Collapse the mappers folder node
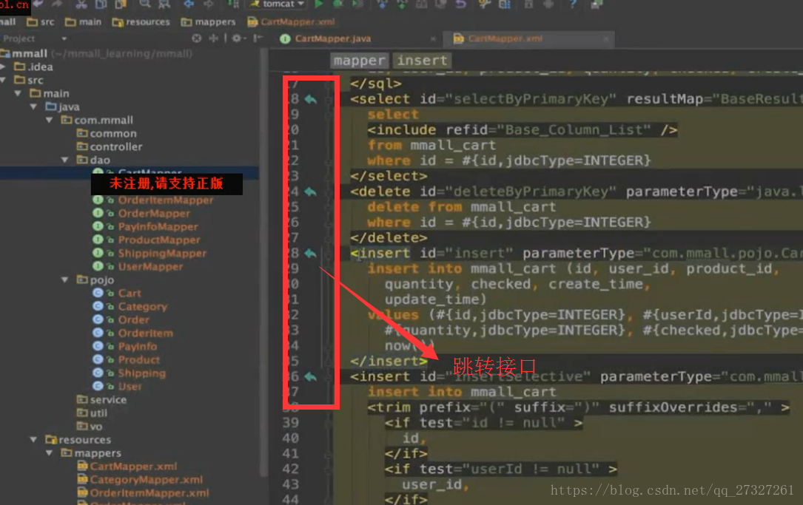Image resolution: width=803 pixels, height=505 pixels. [x=50, y=453]
